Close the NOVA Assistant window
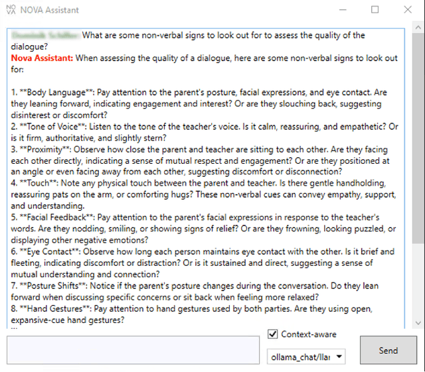Viewport: 425px width, 372px height. (x=407, y=10)
